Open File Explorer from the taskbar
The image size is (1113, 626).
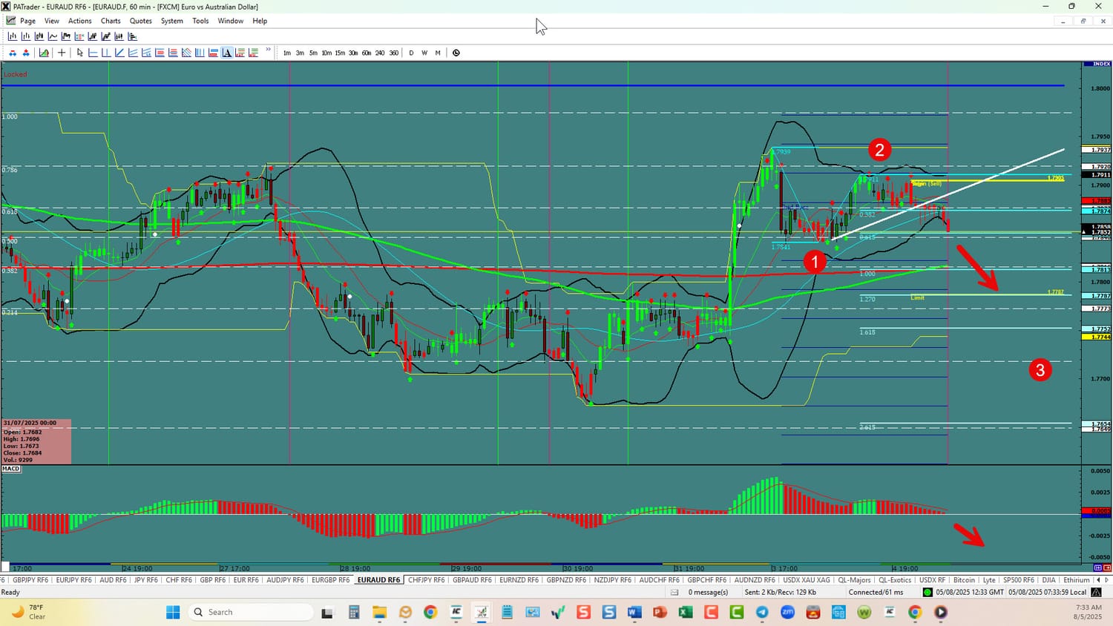click(380, 612)
